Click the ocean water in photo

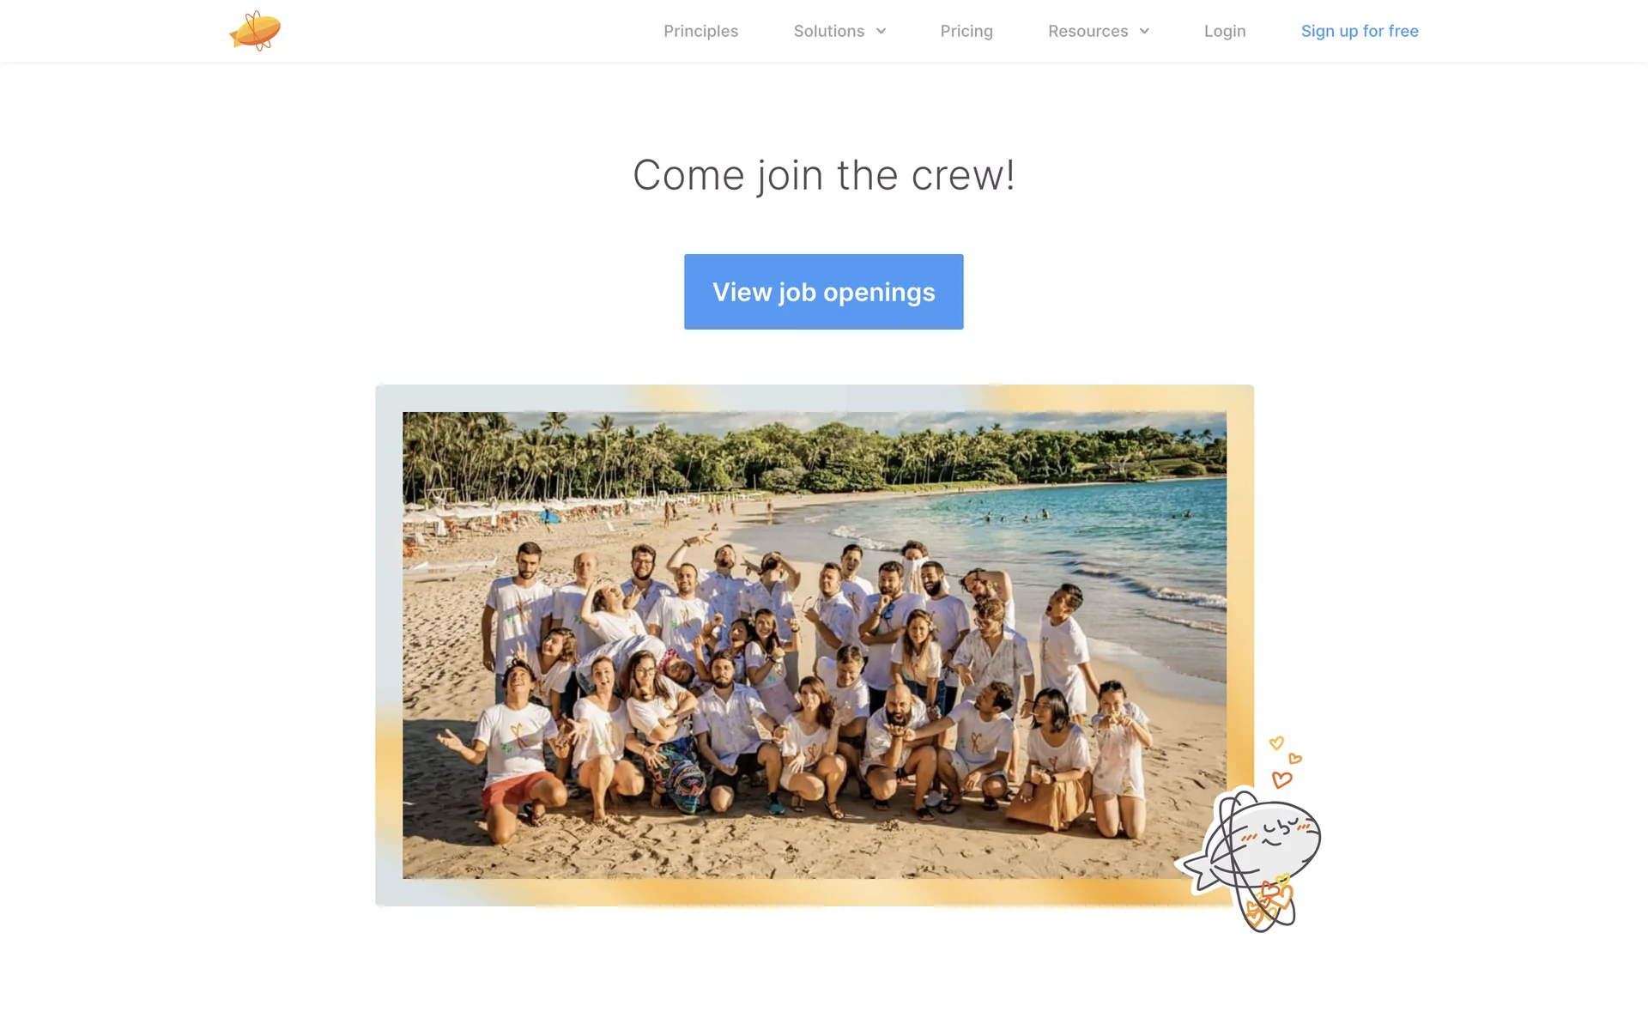(1073, 524)
